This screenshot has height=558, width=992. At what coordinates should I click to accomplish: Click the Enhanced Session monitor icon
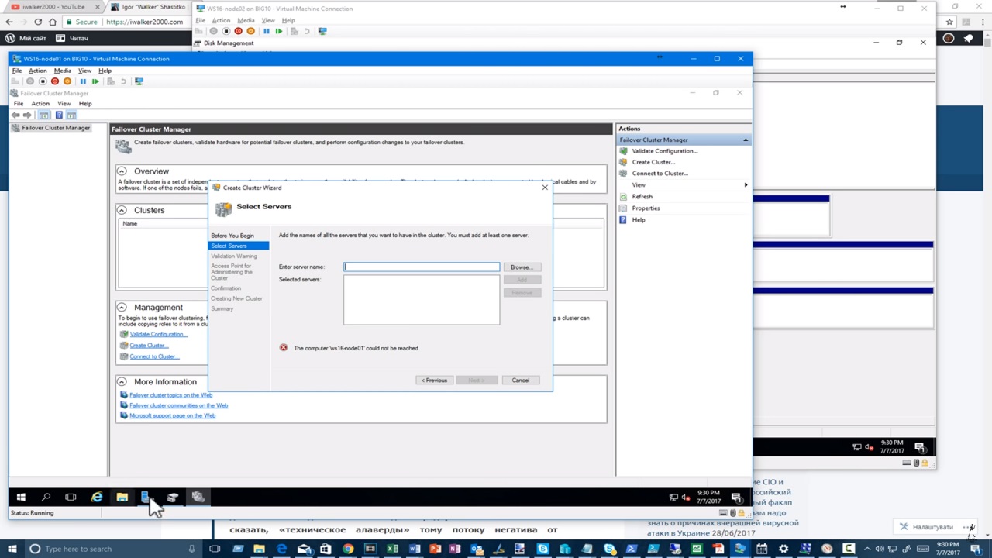[x=139, y=81]
